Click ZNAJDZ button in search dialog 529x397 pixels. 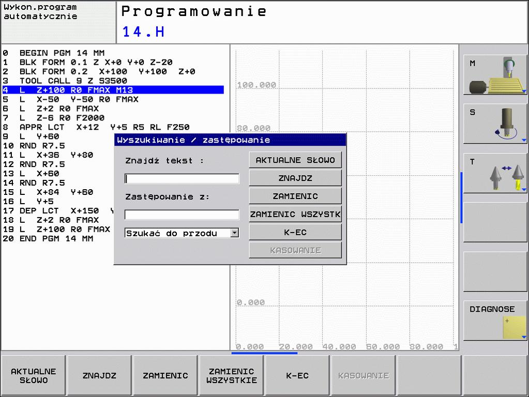[295, 178]
